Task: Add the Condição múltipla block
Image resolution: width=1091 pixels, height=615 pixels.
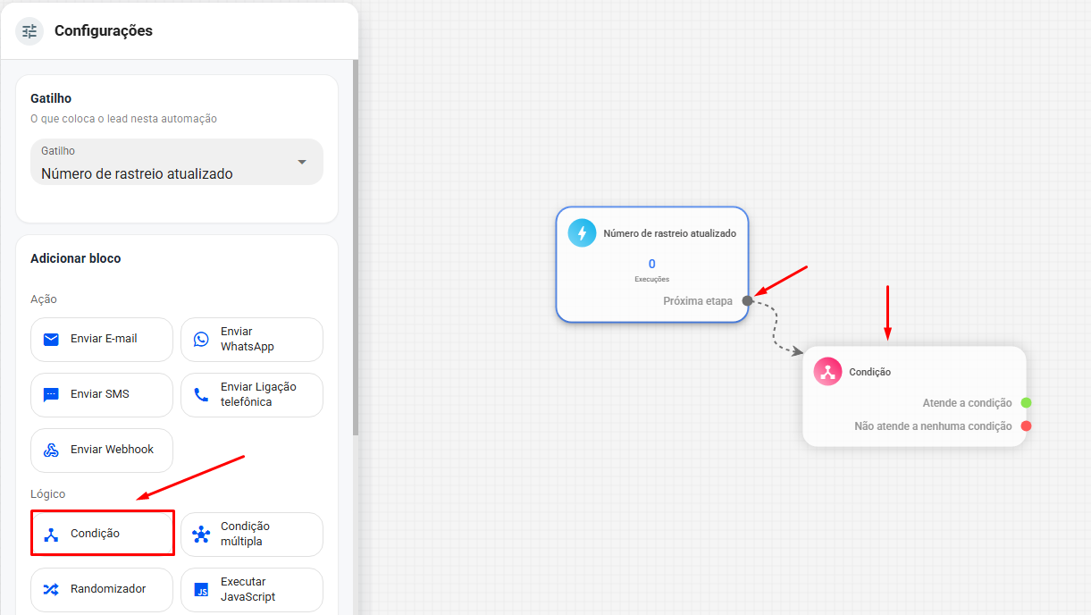Action: [252, 535]
